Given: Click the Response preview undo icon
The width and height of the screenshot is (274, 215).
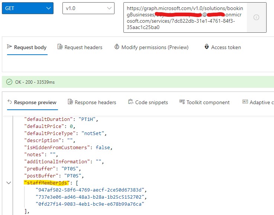Looking at the screenshot, I should point(10,102).
